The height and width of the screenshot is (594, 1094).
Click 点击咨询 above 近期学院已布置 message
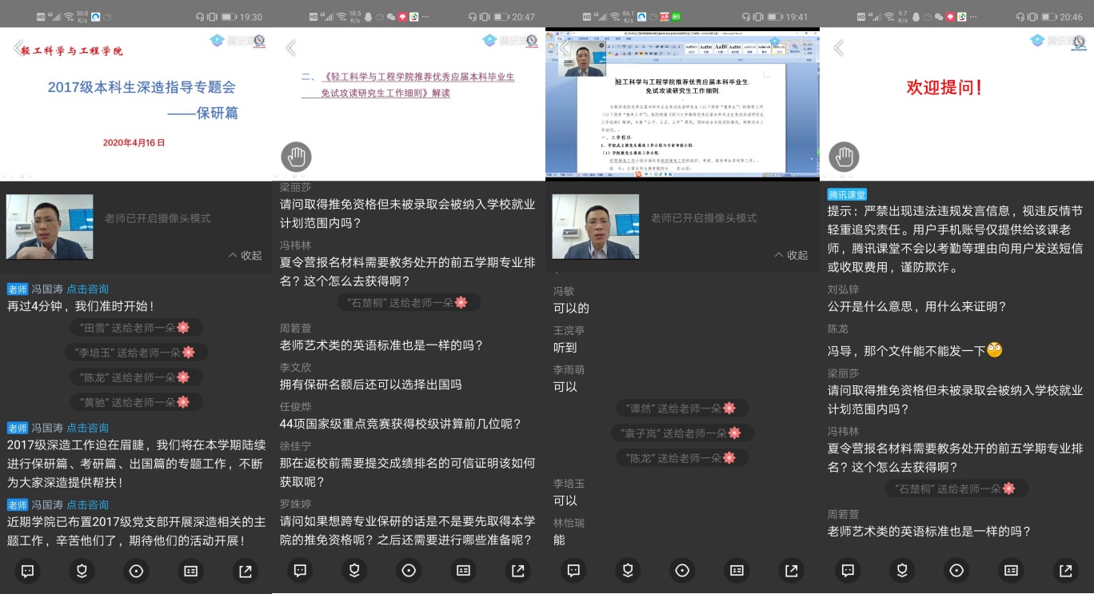point(87,505)
